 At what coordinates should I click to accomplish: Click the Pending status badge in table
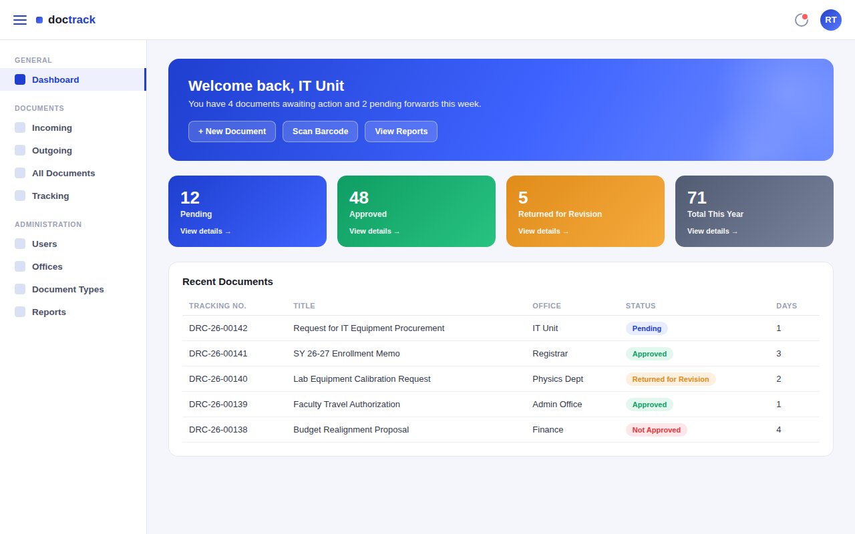[647, 328]
